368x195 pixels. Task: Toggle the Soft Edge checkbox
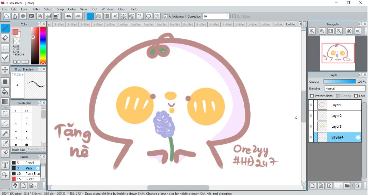(x=234, y=17)
